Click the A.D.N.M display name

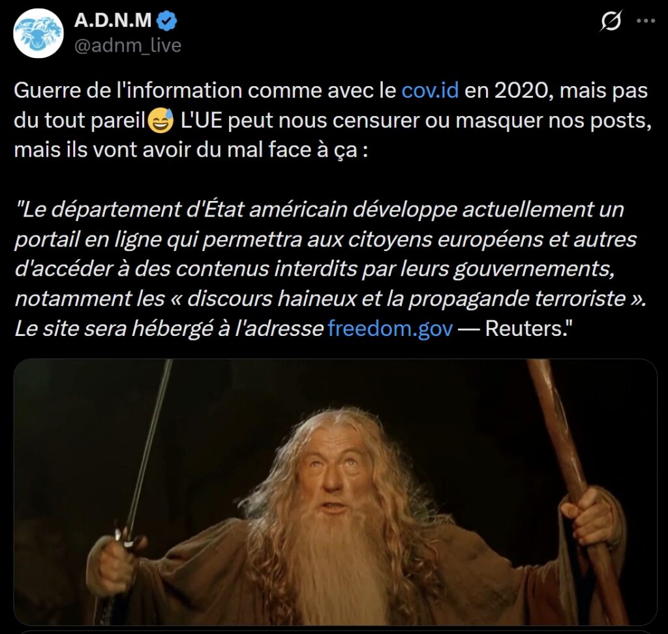[112, 20]
